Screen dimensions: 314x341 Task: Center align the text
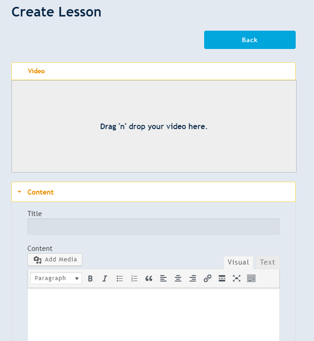click(x=178, y=278)
